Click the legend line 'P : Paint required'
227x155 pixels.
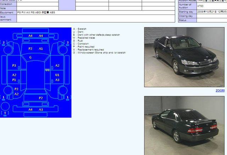tap(84, 47)
